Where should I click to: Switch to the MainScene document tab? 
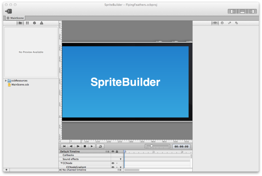[x=17, y=18]
